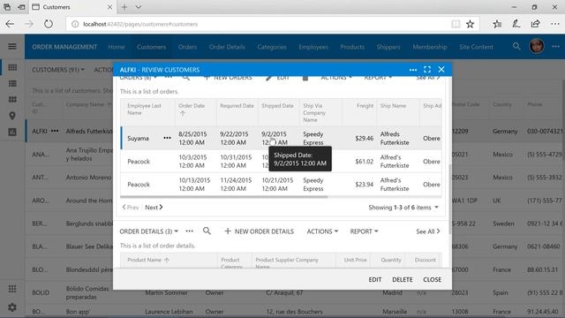This screenshot has width=565, height=318.
Task: Search within the Order Details list
Action: 207,231
